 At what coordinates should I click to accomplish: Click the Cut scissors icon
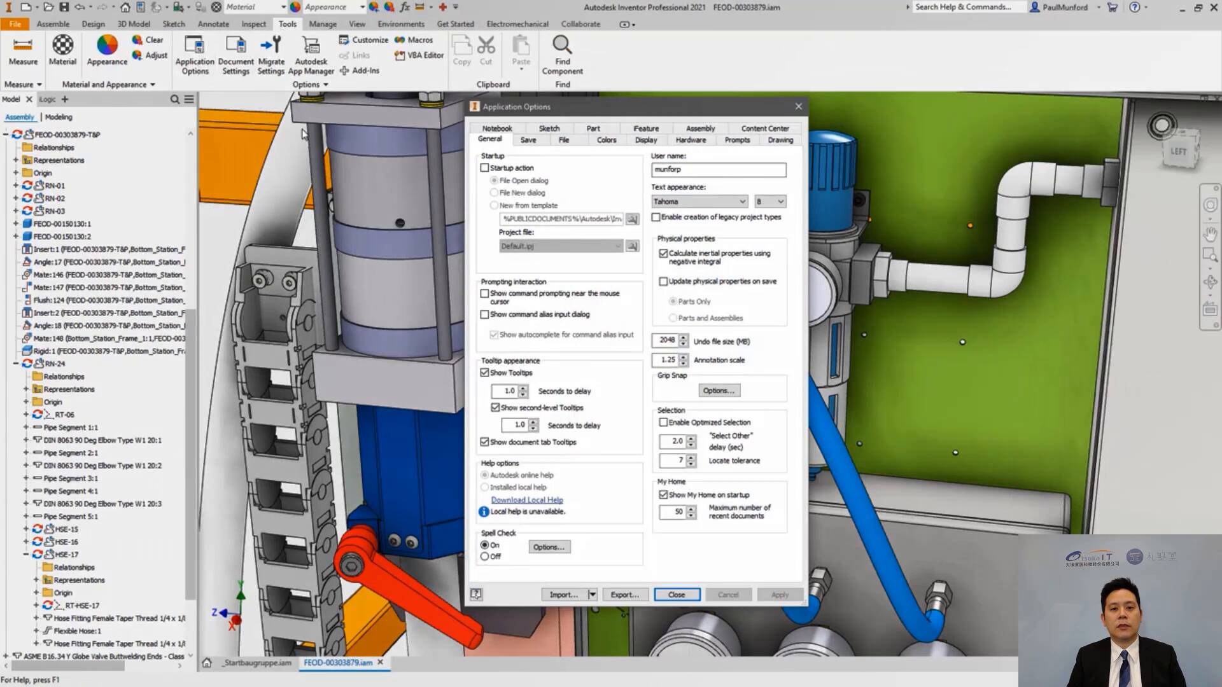tap(486, 45)
